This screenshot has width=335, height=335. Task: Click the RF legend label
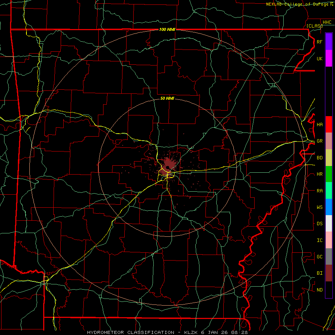[x=319, y=42]
